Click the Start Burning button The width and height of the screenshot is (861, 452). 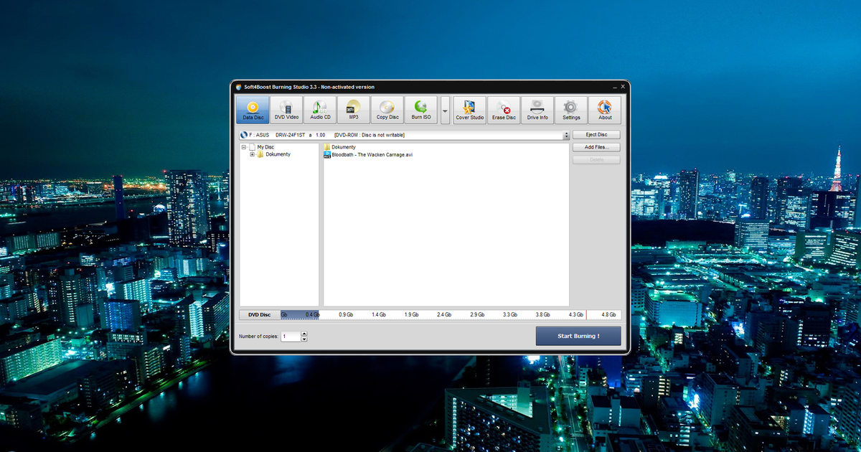pyautogui.click(x=578, y=336)
